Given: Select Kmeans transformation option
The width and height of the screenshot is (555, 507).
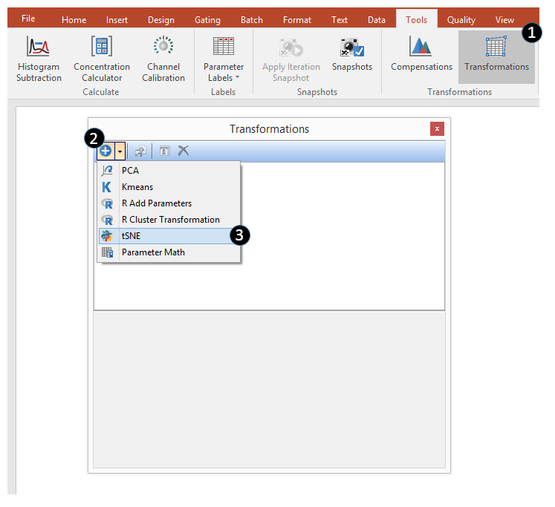Looking at the screenshot, I should point(137,187).
